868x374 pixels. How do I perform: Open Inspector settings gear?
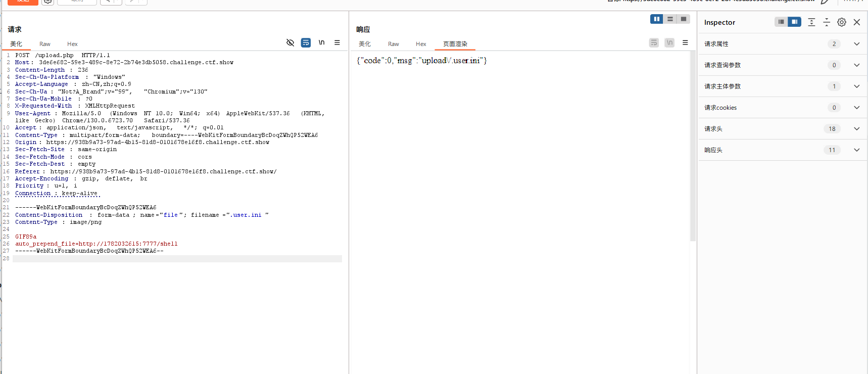(x=842, y=22)
